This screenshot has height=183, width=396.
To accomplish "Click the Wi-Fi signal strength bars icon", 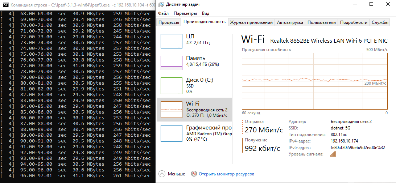I will 333,154.
